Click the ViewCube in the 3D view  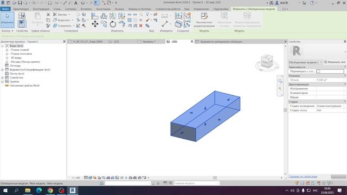(267, 62)
